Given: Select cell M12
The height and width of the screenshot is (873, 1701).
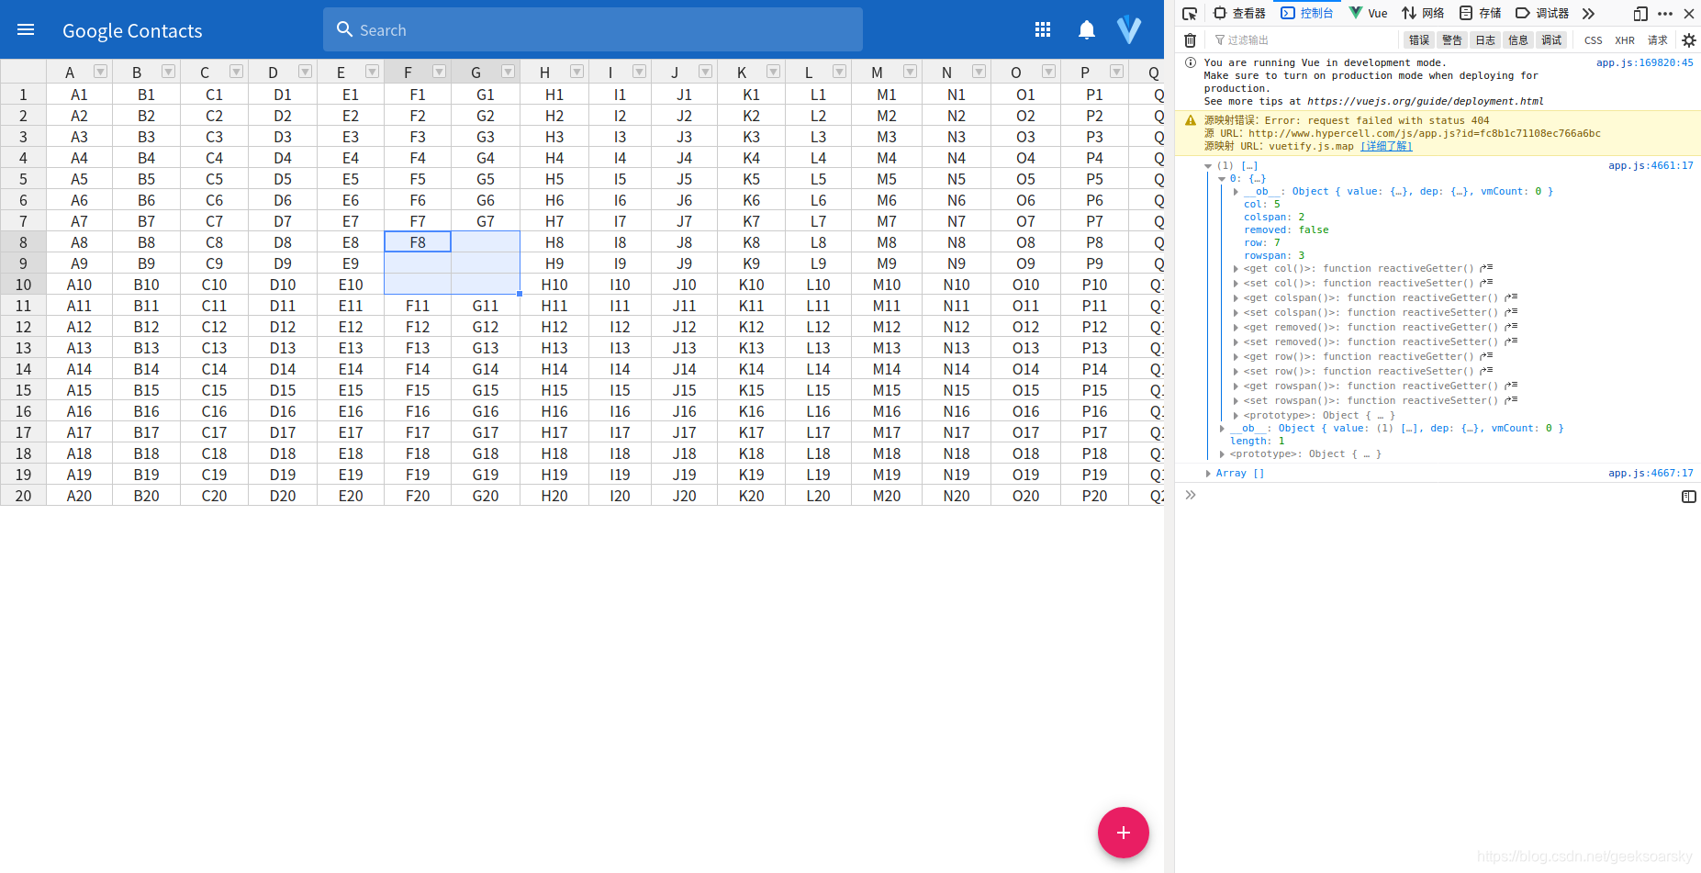Looking at the screenshot, I should pyautogui.click(x=887, y=327).
